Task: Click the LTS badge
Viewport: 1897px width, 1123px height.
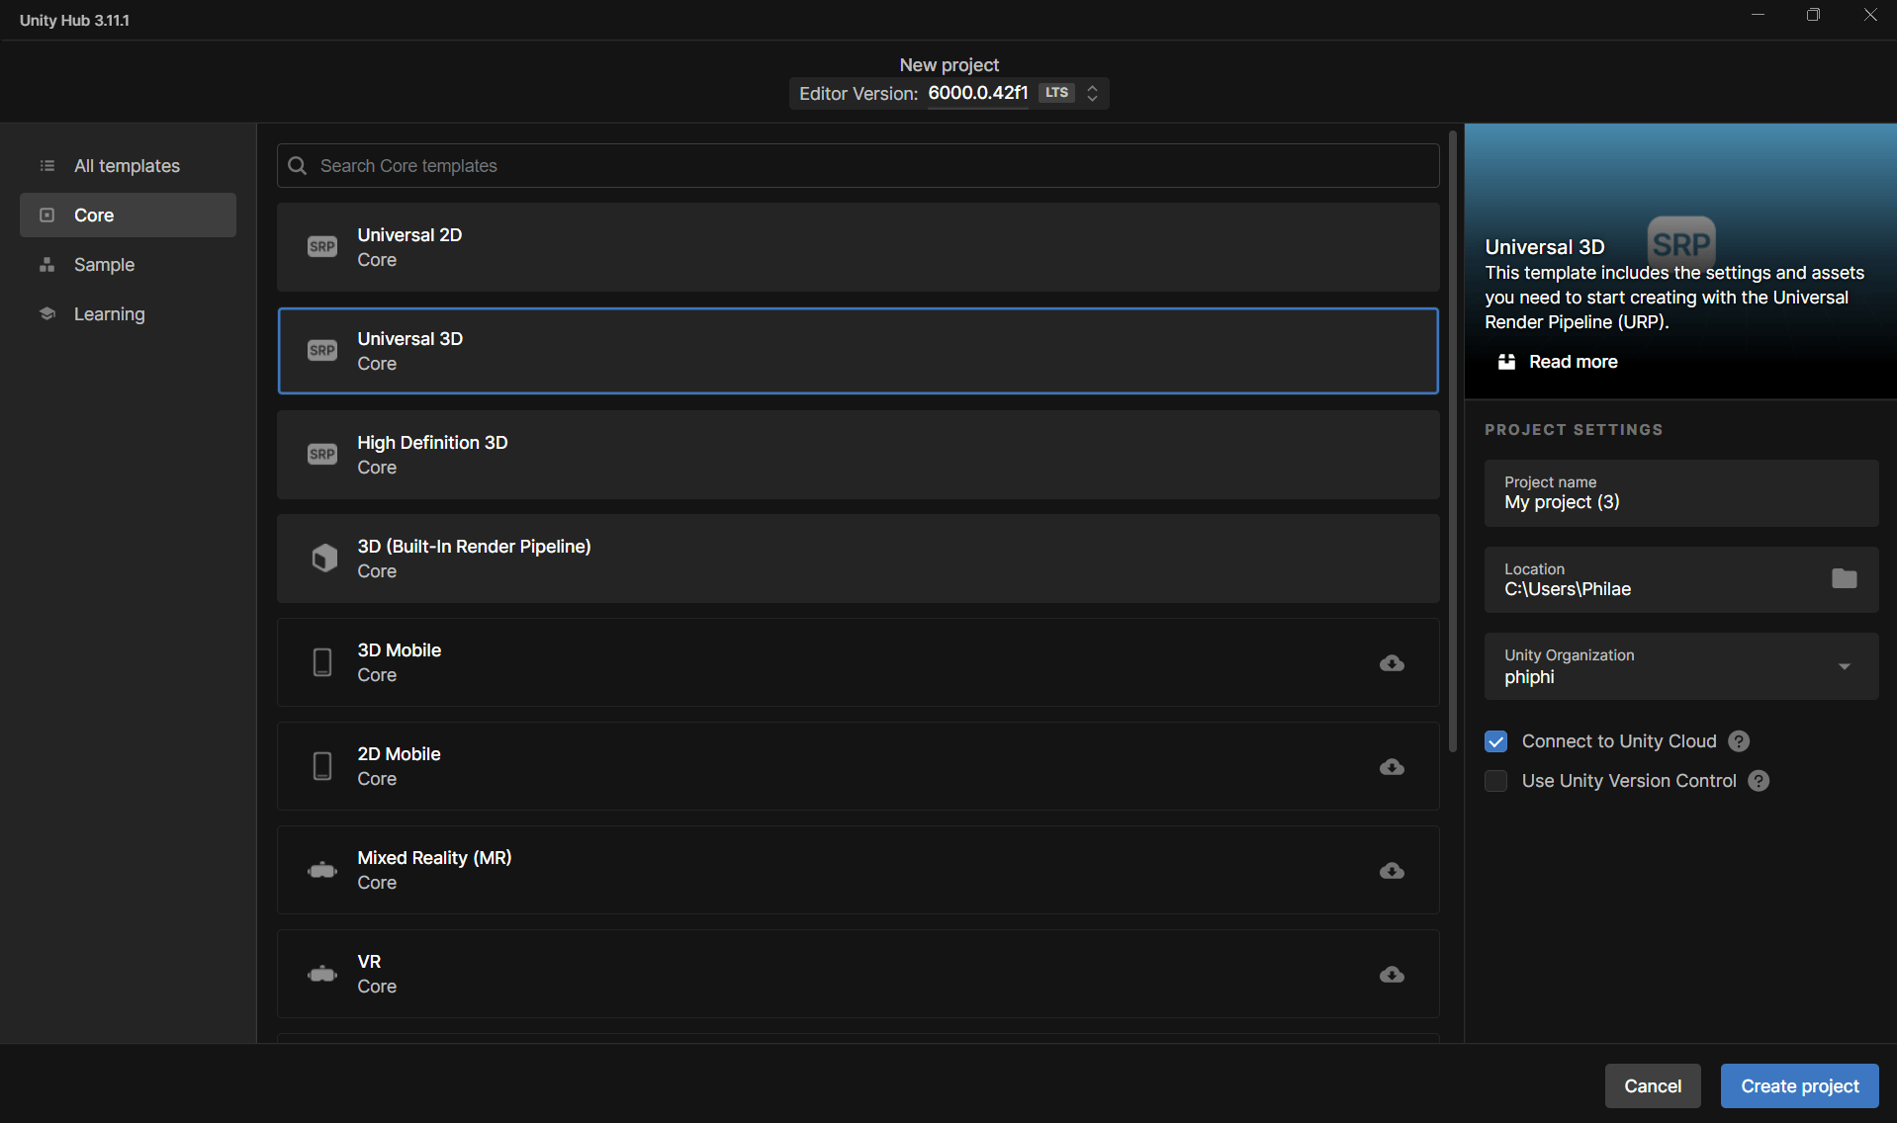Action: (1056, 93)
